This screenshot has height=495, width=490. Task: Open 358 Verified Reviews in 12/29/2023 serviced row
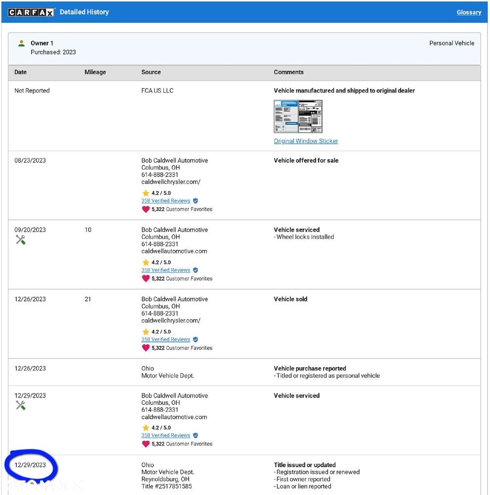click(166, 435)
